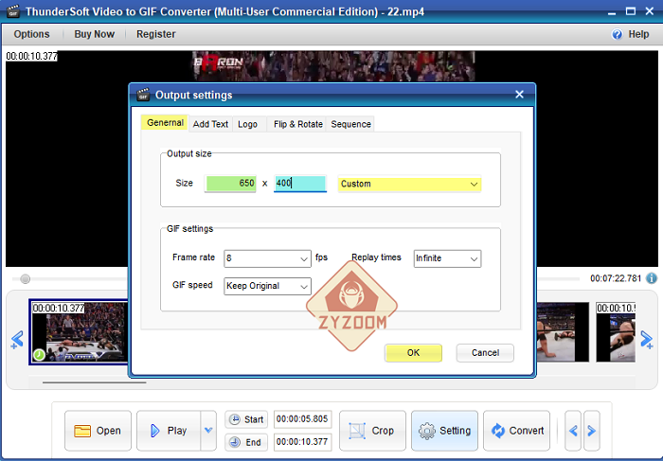Start conversion with the Convert button
663x461 pixels.
point(517,431)
